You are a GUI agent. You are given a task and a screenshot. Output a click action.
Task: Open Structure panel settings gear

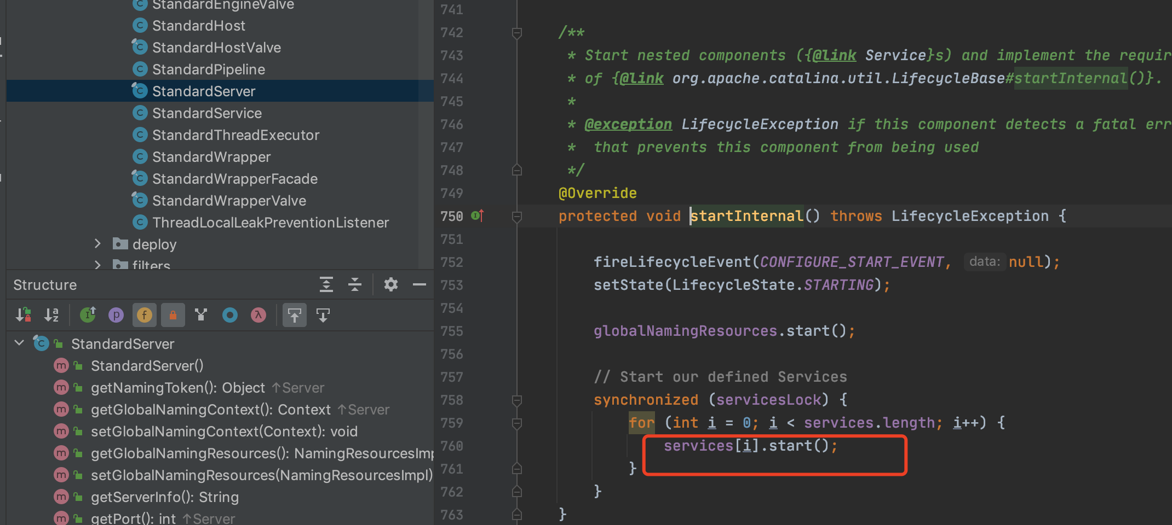391,284
